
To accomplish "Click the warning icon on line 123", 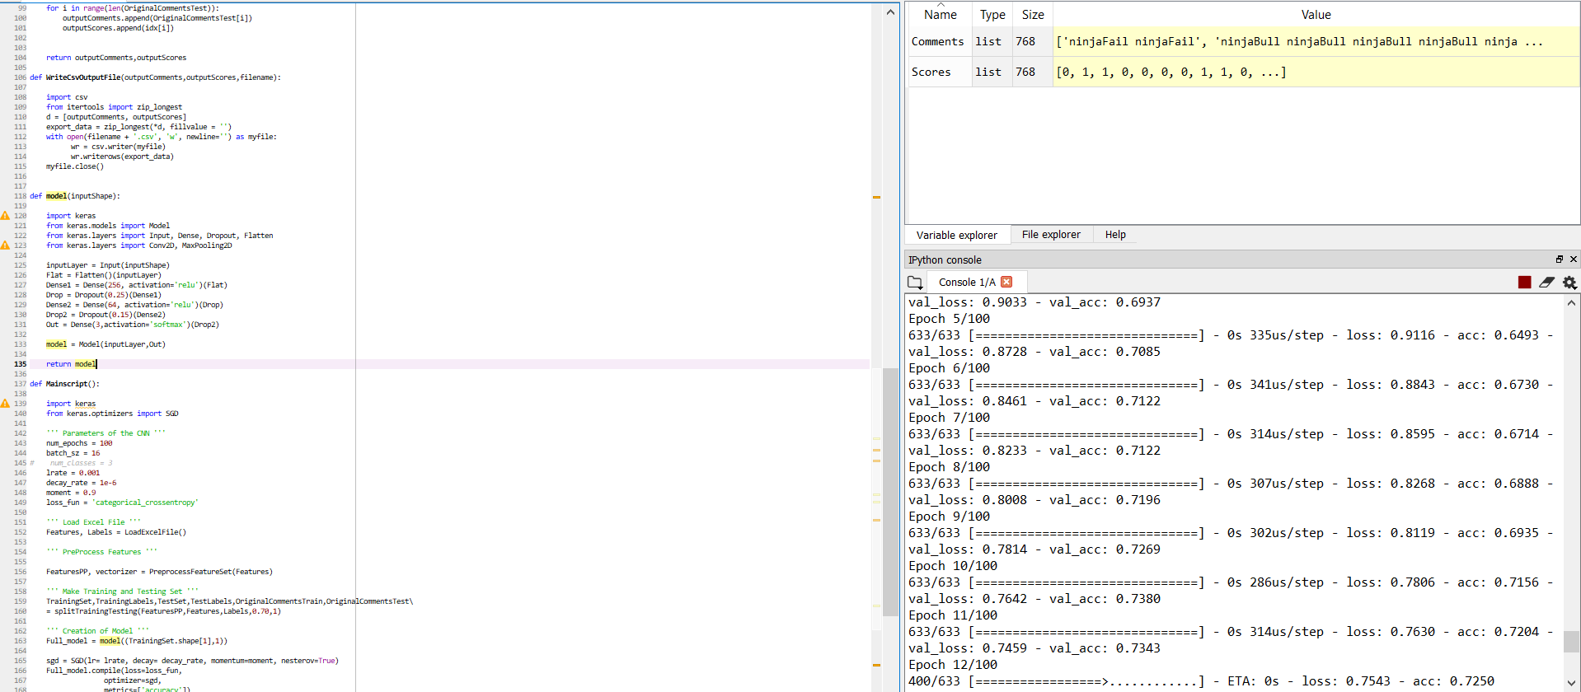I will (5, 245).
